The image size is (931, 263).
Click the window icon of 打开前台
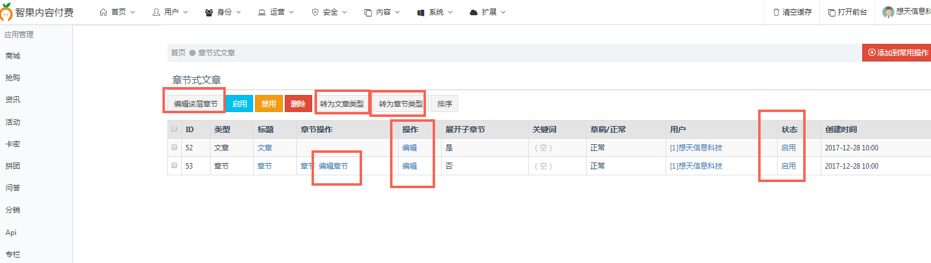[832, 12]
